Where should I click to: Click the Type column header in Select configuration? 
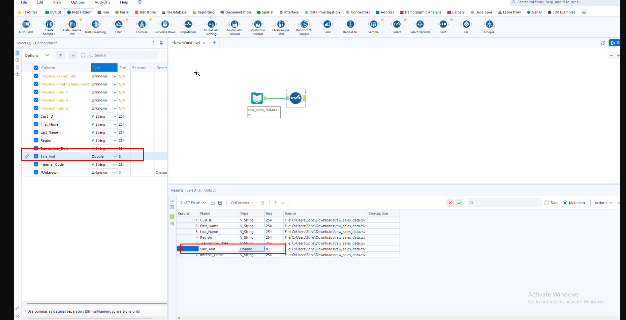(x=104, y=68)
